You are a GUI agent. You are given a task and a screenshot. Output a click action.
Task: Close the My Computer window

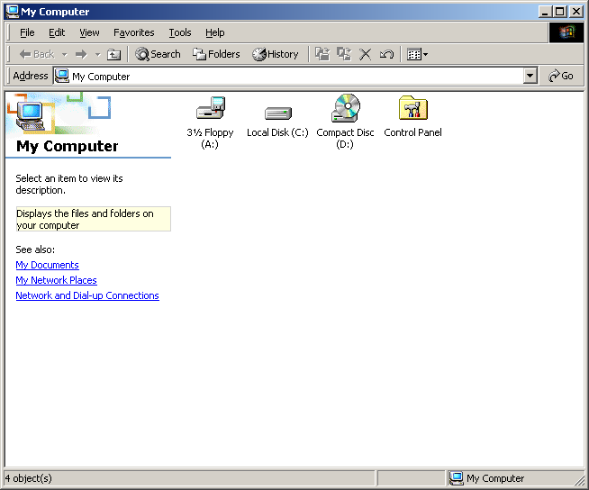(575, 12)
